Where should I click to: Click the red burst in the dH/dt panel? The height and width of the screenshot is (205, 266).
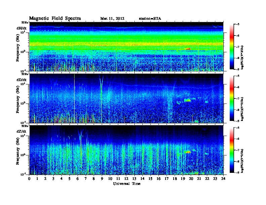point(188,49)
